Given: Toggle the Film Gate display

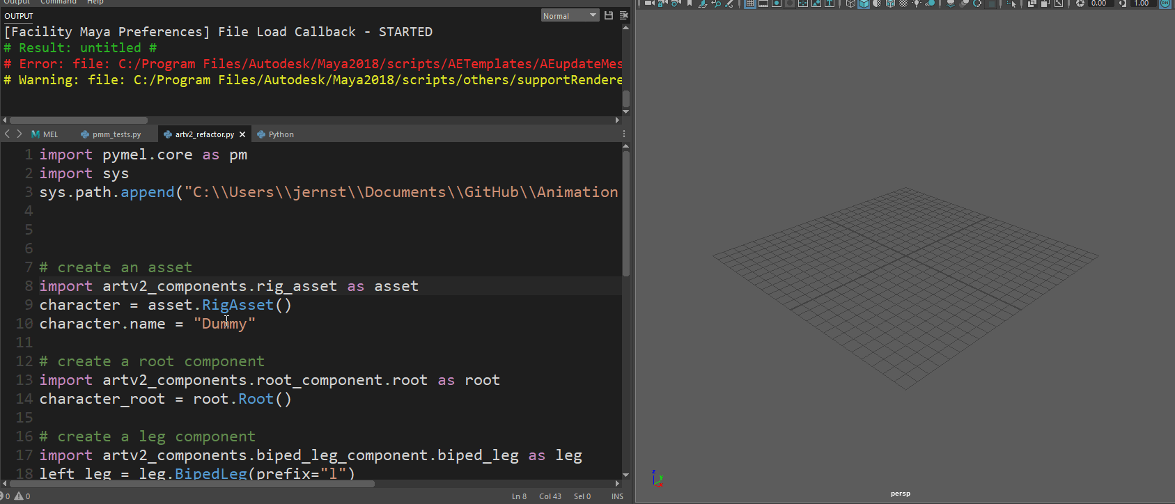Looking at the screenshot, I should click(764, 3).
